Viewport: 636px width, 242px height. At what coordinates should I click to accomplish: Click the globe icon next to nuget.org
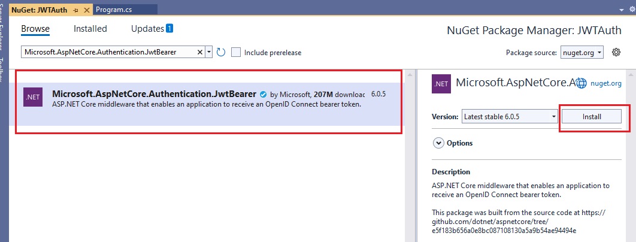pyautogui.click(x=582, y=83)
